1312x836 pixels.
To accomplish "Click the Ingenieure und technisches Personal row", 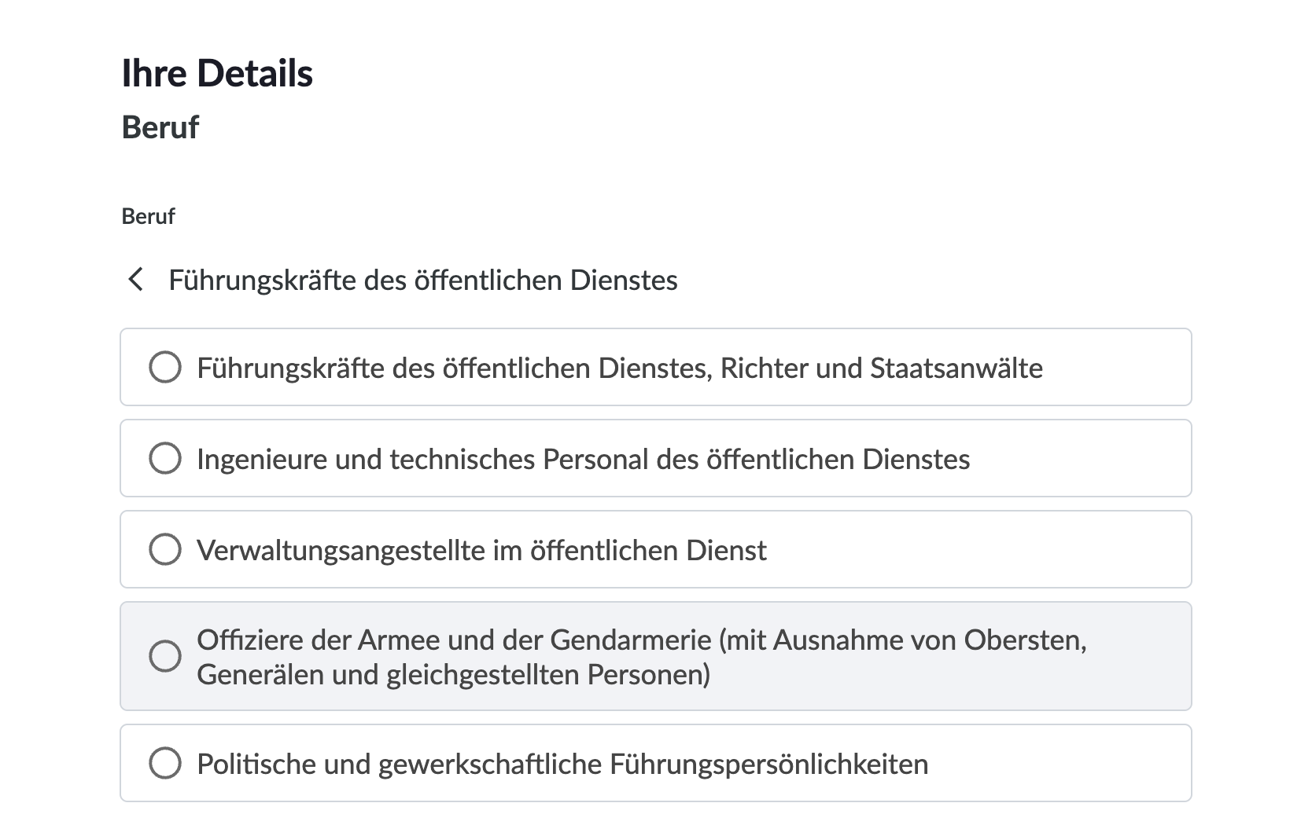I will click(x=584, y=458).
